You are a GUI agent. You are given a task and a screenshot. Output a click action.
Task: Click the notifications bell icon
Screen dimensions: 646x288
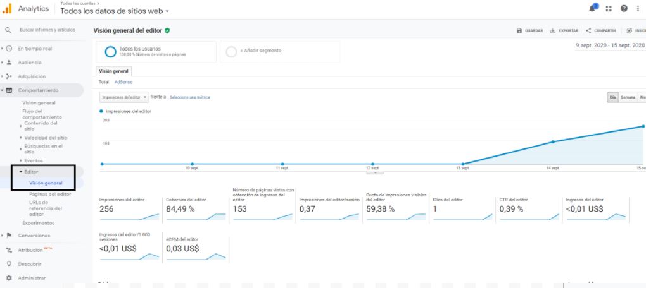coord(593,8)
